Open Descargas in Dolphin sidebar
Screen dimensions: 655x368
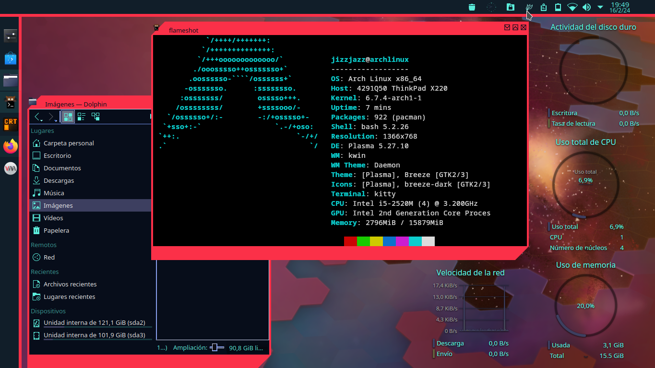click(90, 180)
